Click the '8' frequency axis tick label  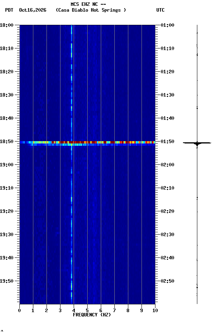[x=128, y=311]
